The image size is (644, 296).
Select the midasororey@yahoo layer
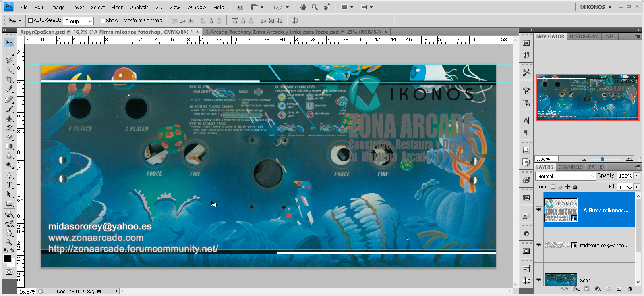pos(605,245)
